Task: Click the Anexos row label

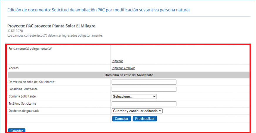Action: click(14, 68)
